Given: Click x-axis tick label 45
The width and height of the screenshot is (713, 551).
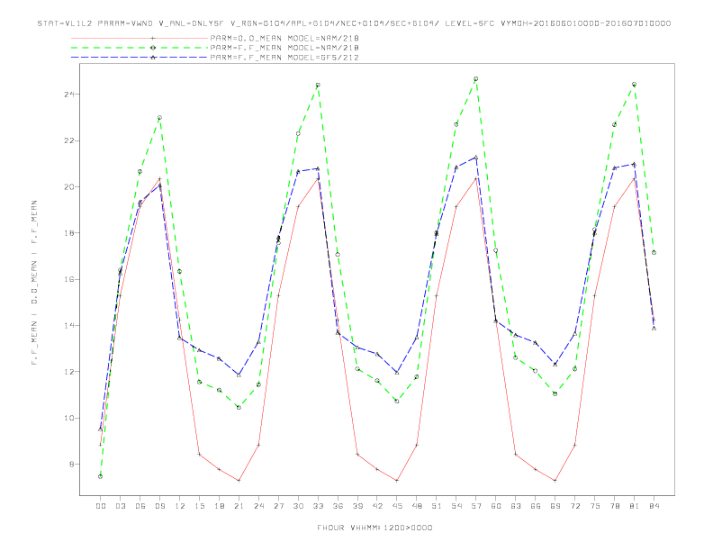Looking at the screenshot, I should point(397,506).
